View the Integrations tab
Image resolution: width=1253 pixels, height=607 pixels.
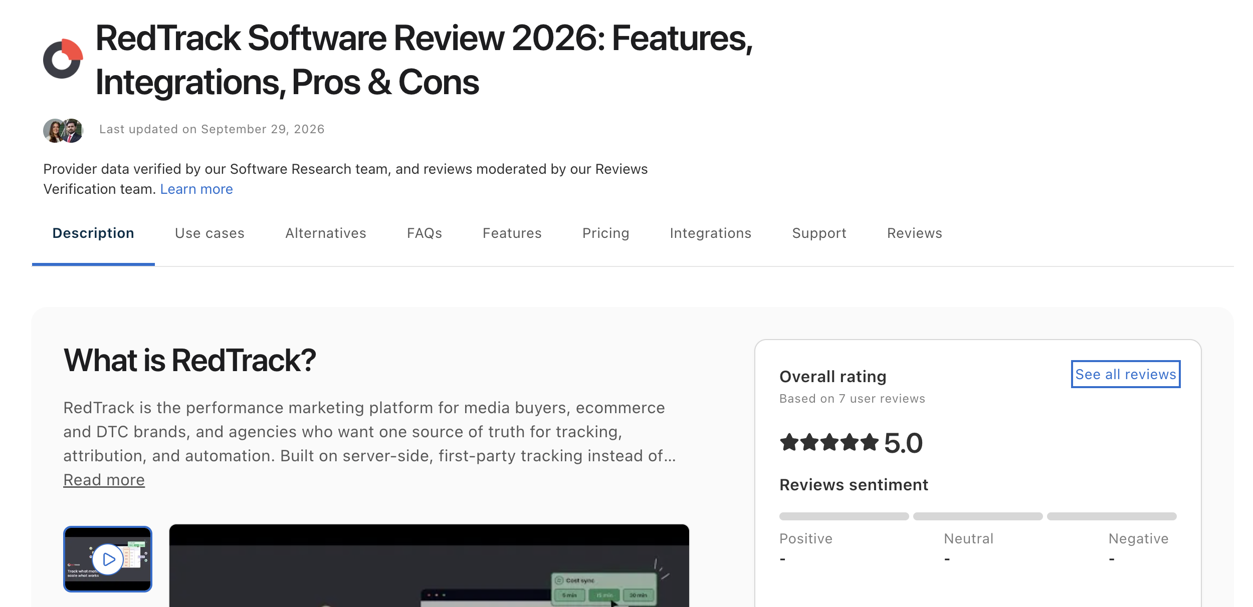pos(711,233)
